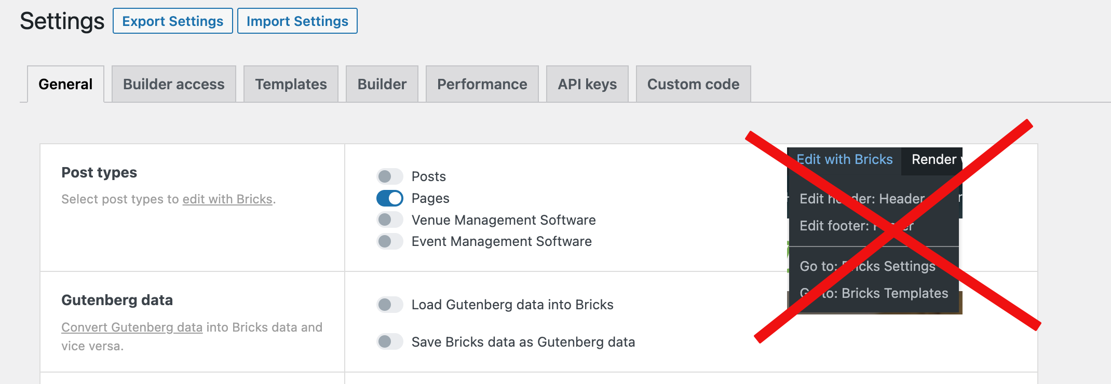Toggle Venue Management Software post type
The width and height of the screenshot is (1111, 384).
[389, 220]
